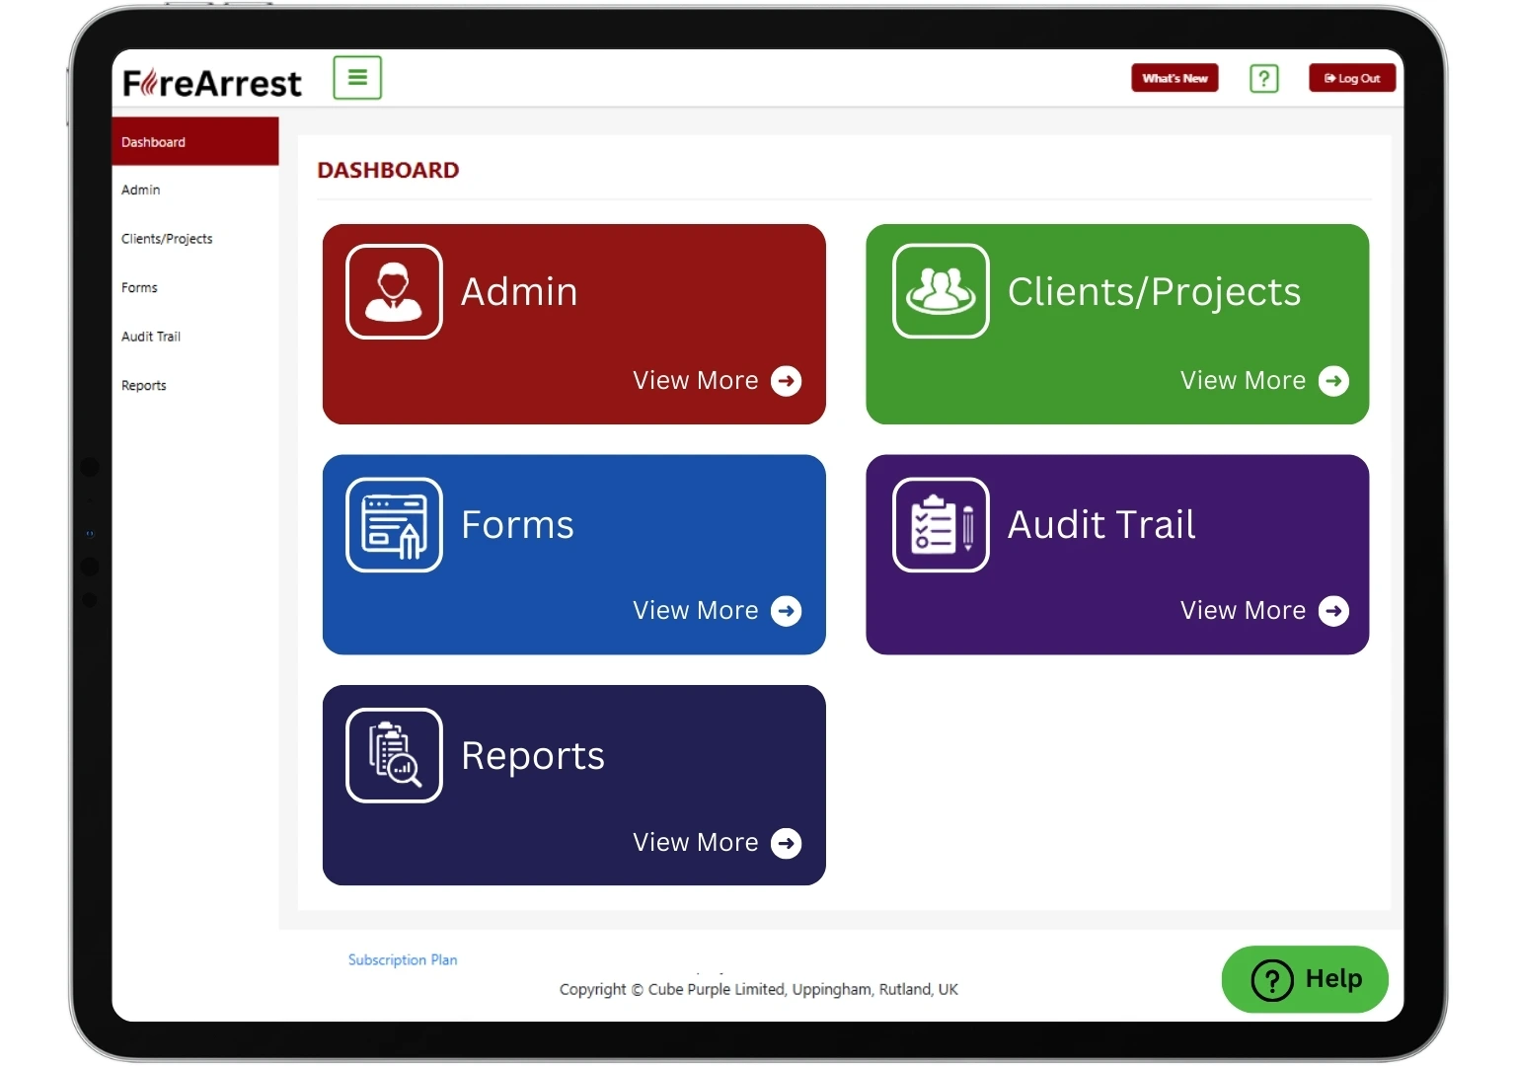Click View More on Reports card
This screenshot has width=1516, height=1066.
pos(696,843)
